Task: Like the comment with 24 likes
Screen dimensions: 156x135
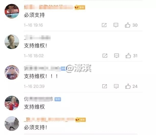Action: 128,86
